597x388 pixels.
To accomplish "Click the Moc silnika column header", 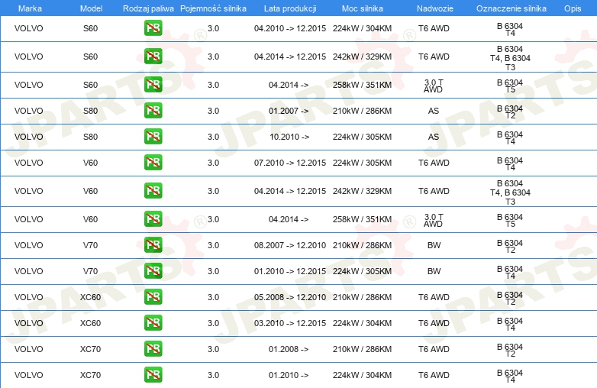I will click(x=363, y=8).
